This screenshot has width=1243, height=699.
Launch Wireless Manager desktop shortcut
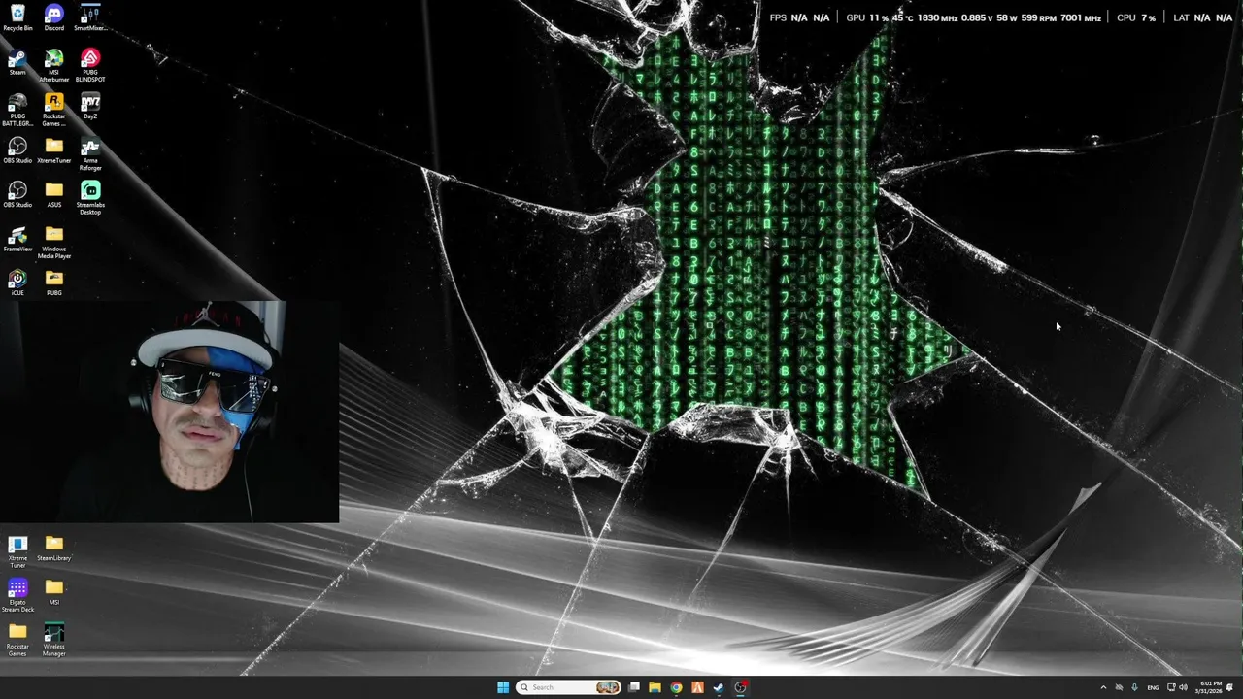[54, 640]
